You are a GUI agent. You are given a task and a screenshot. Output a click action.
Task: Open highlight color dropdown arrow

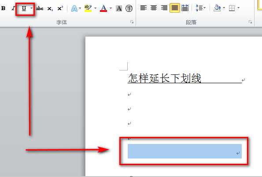coord(95,8)
